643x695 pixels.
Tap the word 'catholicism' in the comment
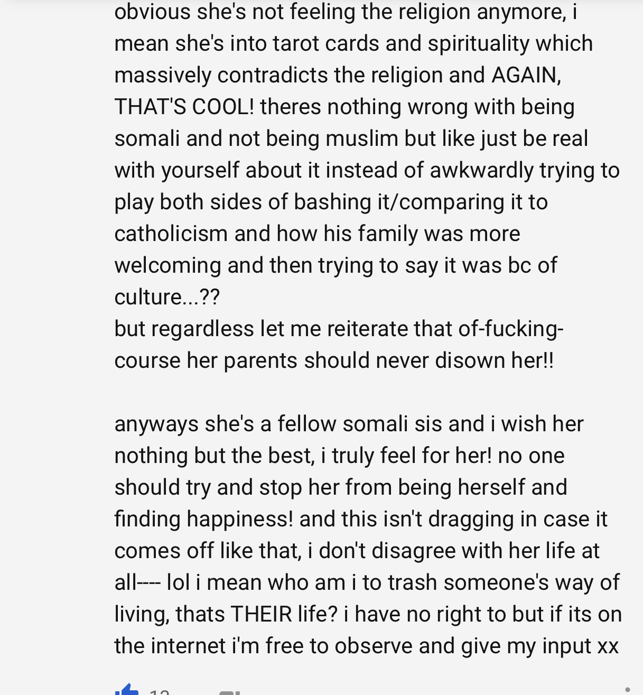coord(171,234)
